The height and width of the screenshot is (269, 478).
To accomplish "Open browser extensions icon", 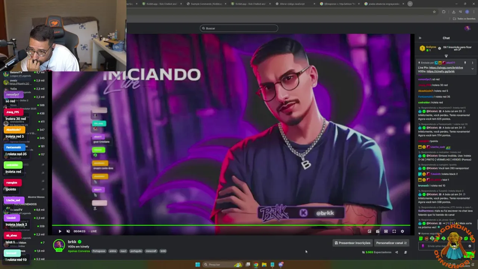I will tap(444, 12).
